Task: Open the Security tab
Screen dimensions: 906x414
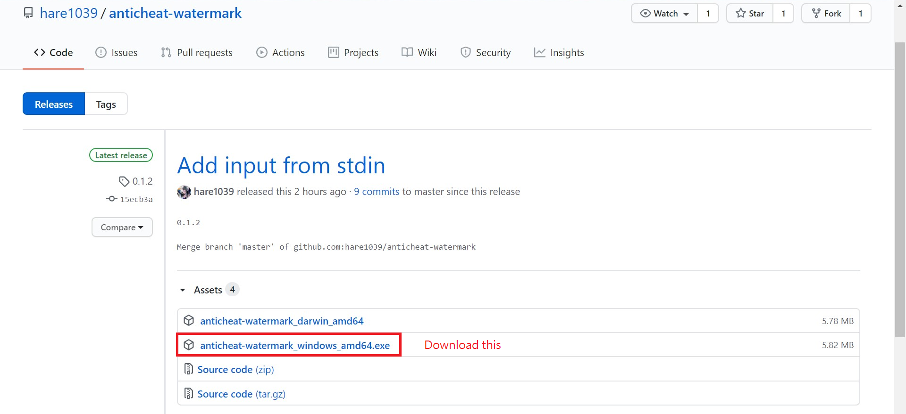Action: pos(486,52)
